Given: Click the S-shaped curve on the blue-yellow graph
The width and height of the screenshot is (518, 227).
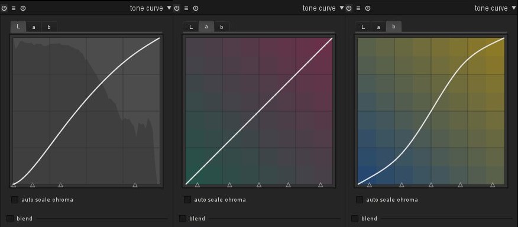Looking at the screenshot, I should tap(431, 111).
